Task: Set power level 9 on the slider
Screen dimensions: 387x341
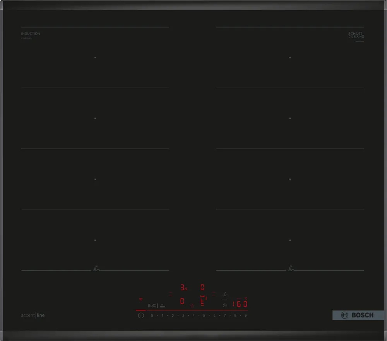Action: 246,315
